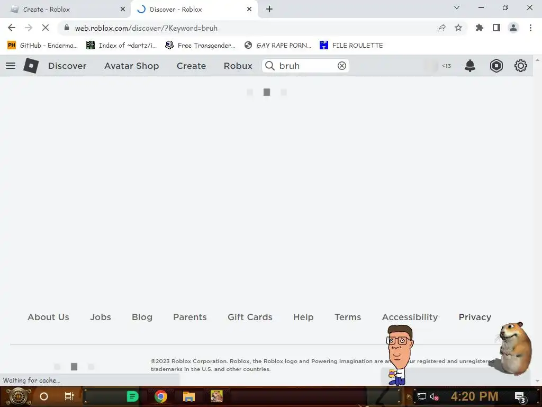Close the Discover - Roblox tab
This screenshot has height=407, width=542.
[249, 10]
